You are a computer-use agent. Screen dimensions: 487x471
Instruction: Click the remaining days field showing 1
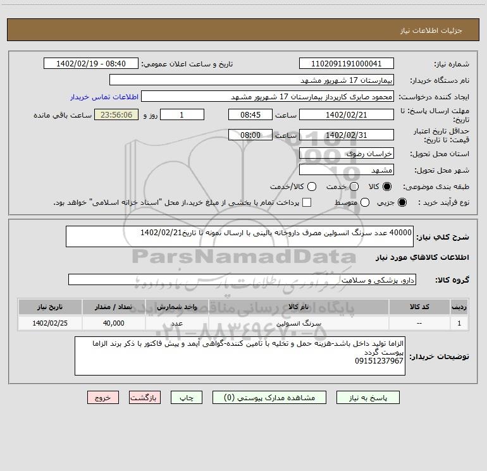pyautogui.click(x=182, y=114)
